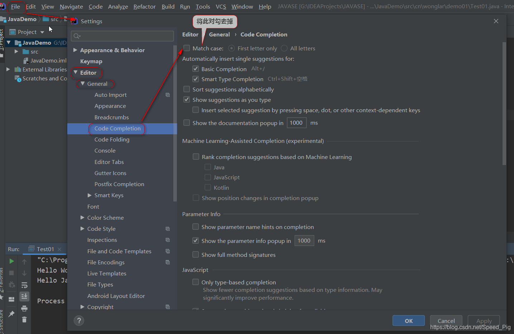Open the Refactor menu
Viewport: 514px width, 334px height.
click(x=145, y=6)
